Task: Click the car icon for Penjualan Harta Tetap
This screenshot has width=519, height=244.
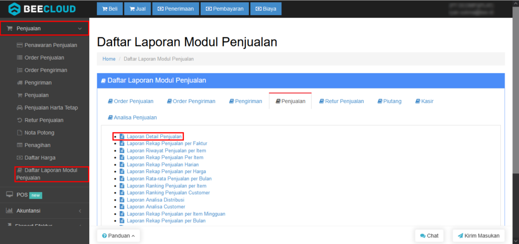Action: (x=20, y=108)
